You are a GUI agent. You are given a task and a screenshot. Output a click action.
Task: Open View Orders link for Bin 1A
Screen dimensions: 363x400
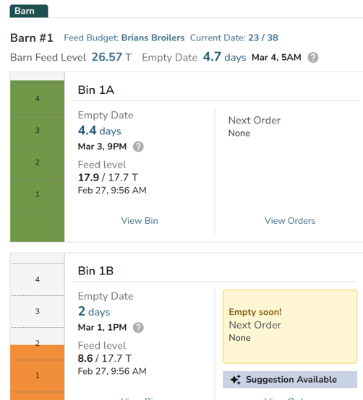[x=290, y=221]
